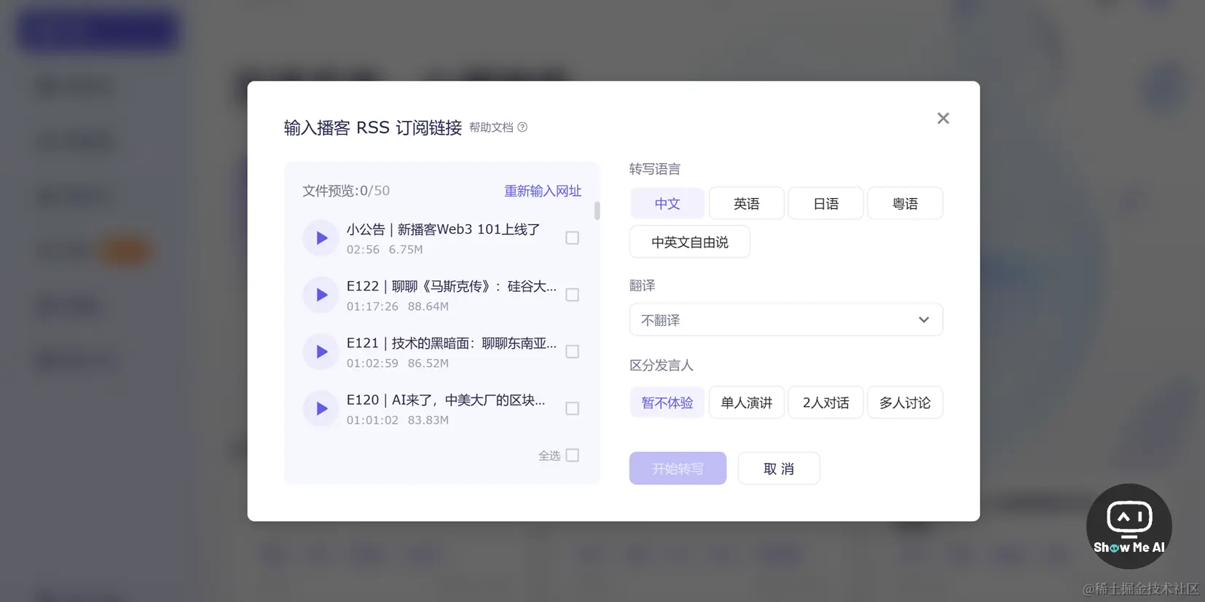Choose 2人对话 speaker mode
This screenshot has width=1205, height=602.
[826, 403]
